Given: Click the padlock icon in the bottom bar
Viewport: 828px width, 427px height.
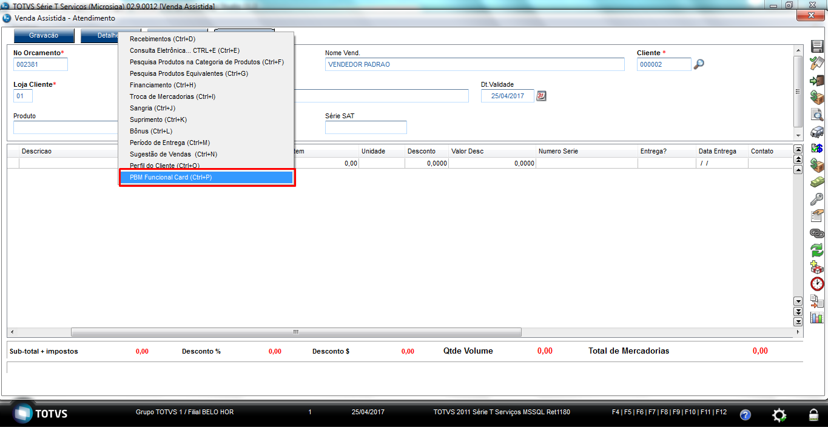Looking at the screenshot, I should [x=813, y=415].
